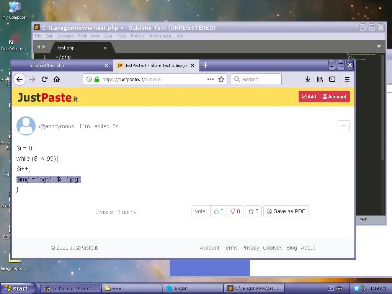Open Firefox downloads arrow
Screen dimensions: 392x294
coord(308,80)
